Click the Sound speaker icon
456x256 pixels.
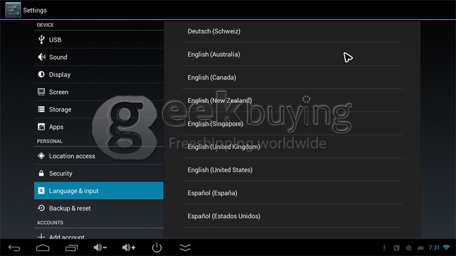pyautogui.click(x=42, y=57)
